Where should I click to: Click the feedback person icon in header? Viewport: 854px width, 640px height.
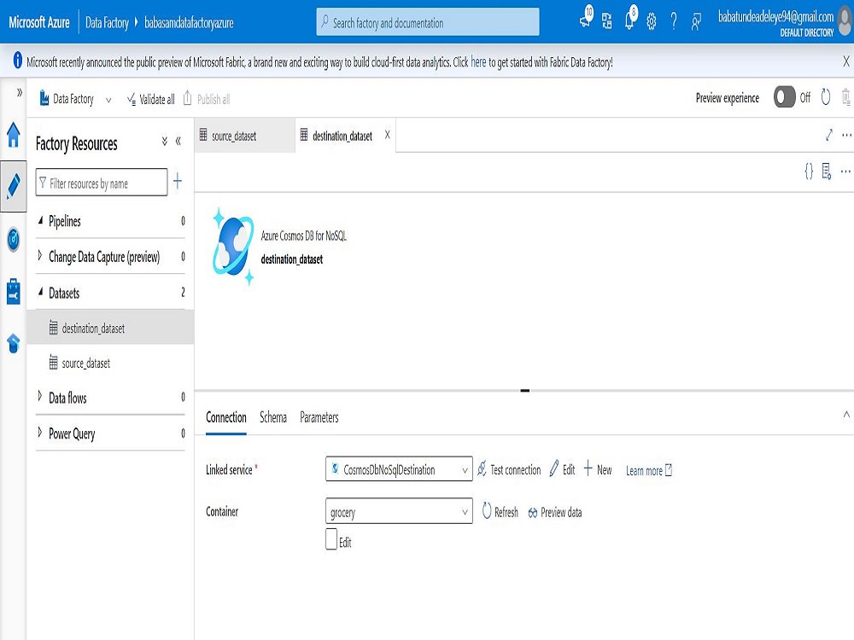point(695,22)
